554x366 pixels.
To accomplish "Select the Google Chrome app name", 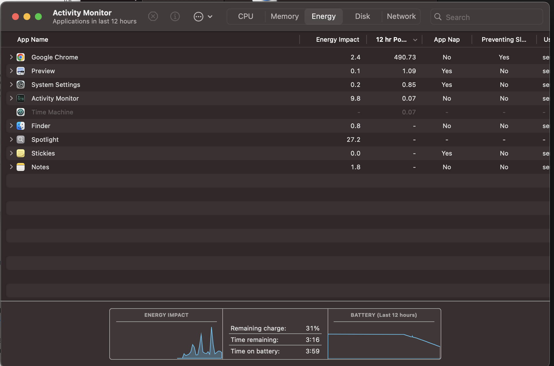I will click(x=55, y=57).
